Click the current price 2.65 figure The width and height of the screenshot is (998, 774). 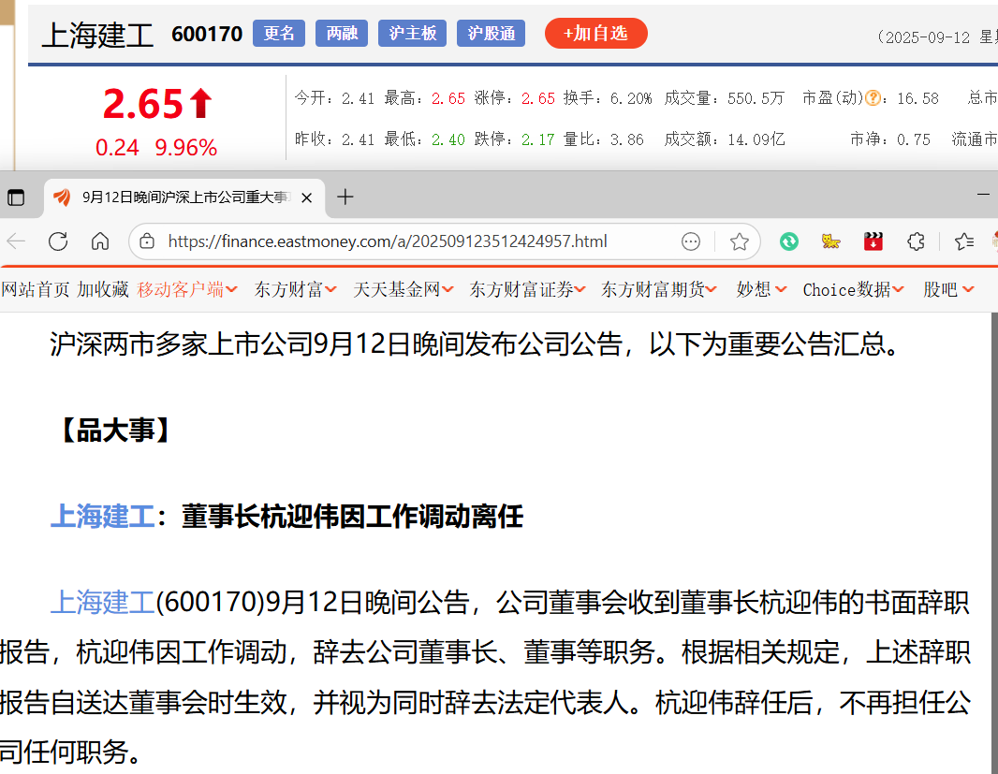(143, 105)
